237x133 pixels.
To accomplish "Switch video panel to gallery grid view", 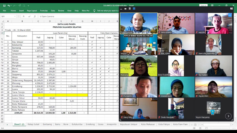I will pyautogui.click(x=134, y=8).
